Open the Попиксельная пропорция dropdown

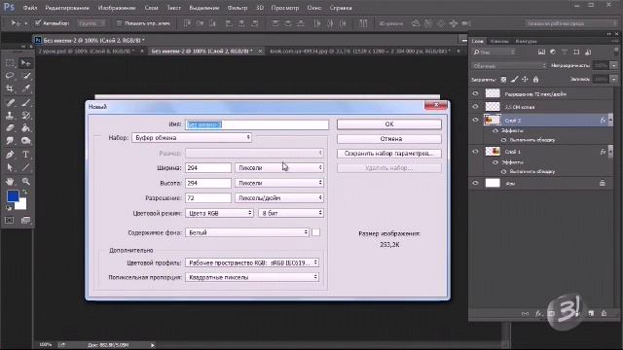coord(252,277)
